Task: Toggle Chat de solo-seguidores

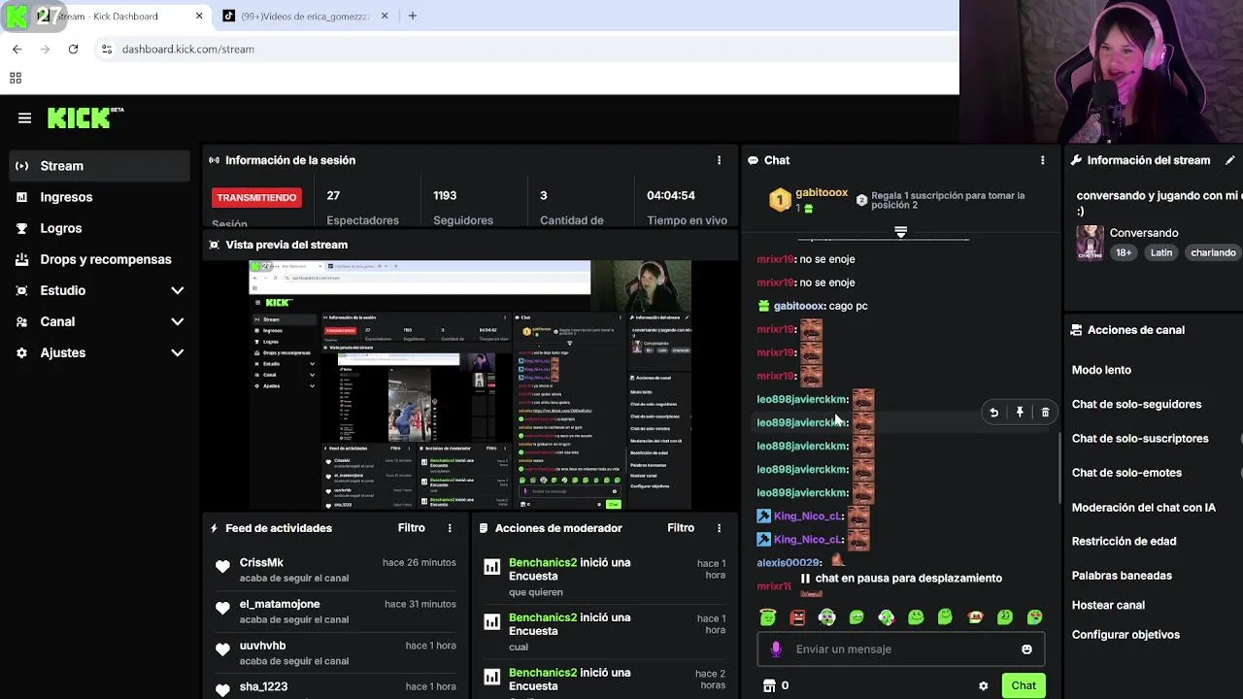Action: click(x=1136, y=404)
